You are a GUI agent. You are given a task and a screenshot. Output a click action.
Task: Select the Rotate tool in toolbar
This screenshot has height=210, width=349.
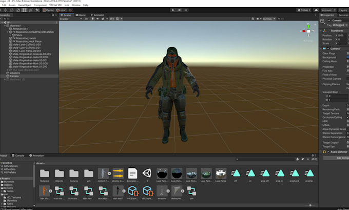pyautogui.click(x=12, y=10)
